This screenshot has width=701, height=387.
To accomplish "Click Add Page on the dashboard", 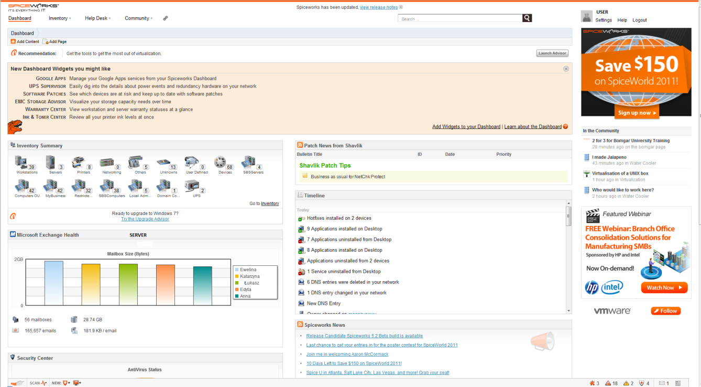I will [54, 41].
